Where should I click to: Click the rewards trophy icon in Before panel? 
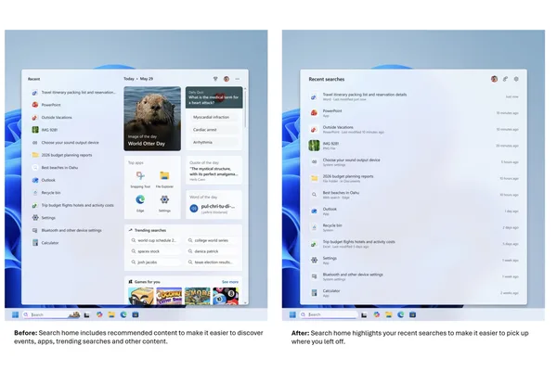pyautogui.click(x=215, y=79)
